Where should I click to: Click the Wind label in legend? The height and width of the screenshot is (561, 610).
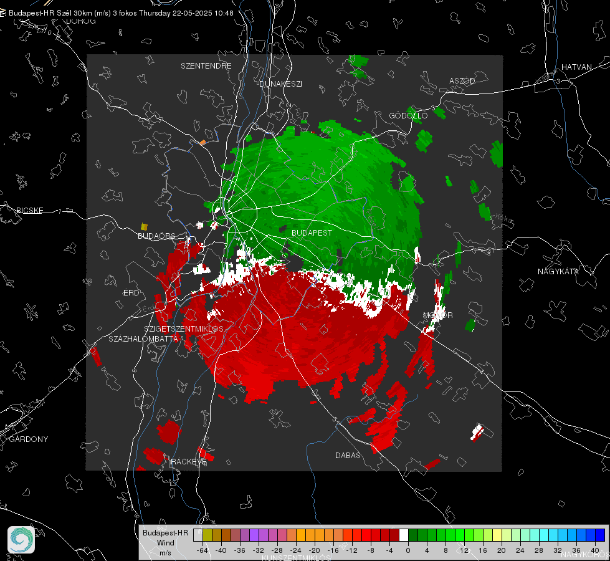[x=165, y=543]
